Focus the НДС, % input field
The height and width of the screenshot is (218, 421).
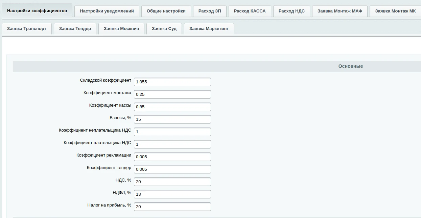(172, 182)
